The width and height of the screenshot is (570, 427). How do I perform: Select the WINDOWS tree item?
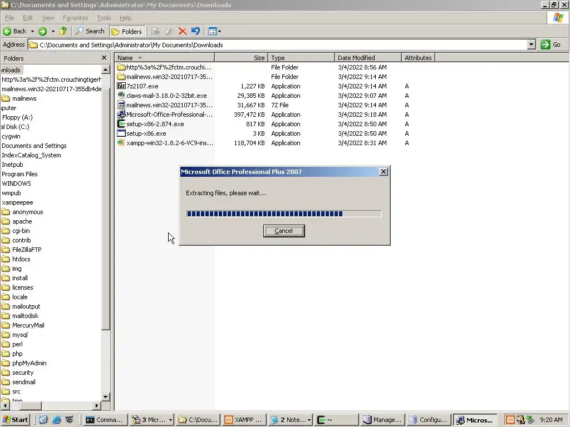16,183
